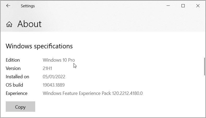The height and width of the screenshot is (118, 206).
Task: Open Settings home via house icon
Action: [9, 24]
